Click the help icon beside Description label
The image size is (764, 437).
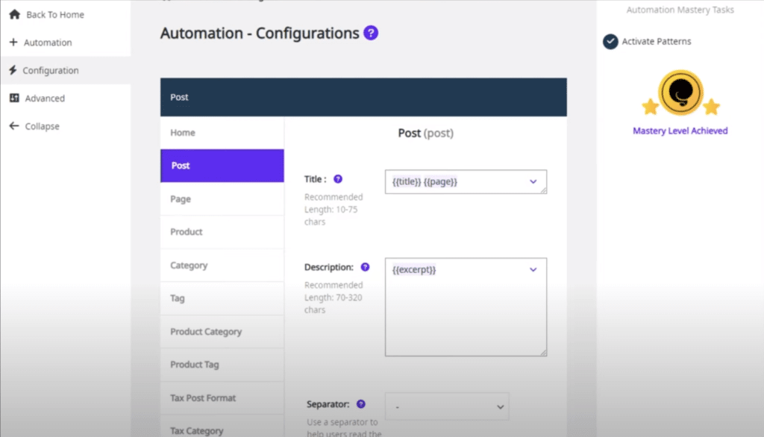pyautogui.click(x=365, y=267)
